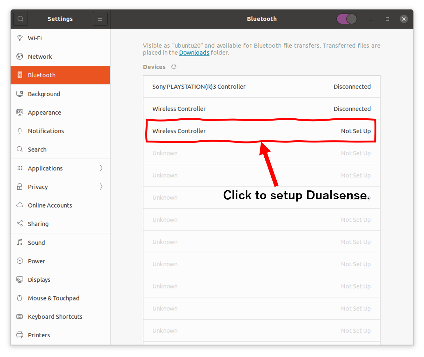The height and width of the screenshot is (357, 424).
Task: Turn off the Bluetooth switch in title bar
Action: click(x=347, y=19)
